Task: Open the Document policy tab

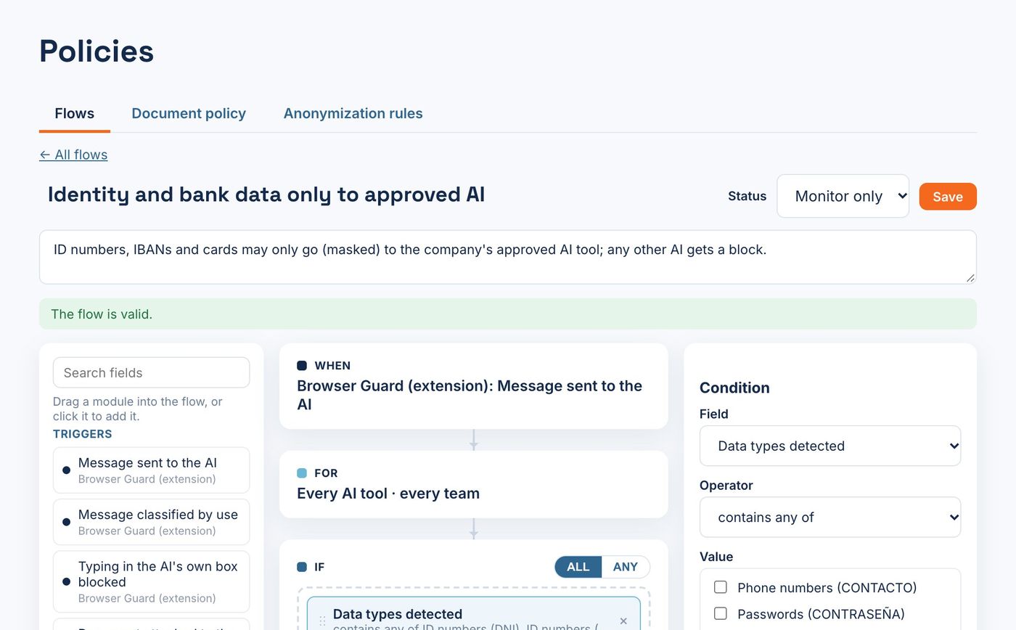Action: (189, 113)
